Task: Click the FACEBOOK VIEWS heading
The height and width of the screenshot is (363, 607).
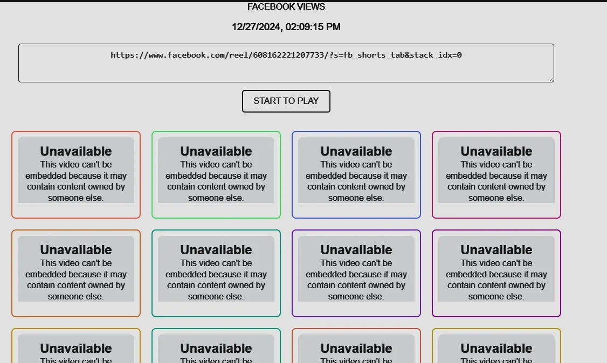Action: [286, 6]
